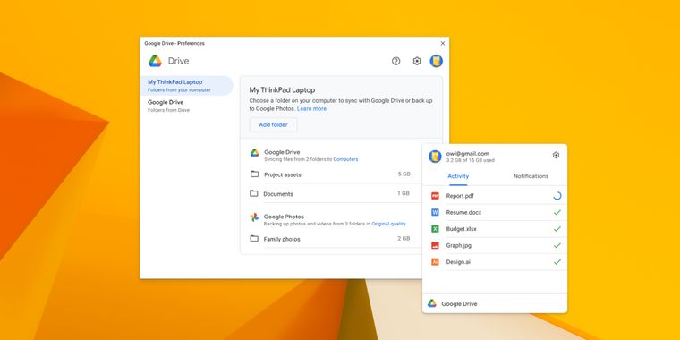Image resolution: width=680 pixels, height=340 pixels.
Task: Click the Budget.xlsx file name
Action: [x=461, y=229]
